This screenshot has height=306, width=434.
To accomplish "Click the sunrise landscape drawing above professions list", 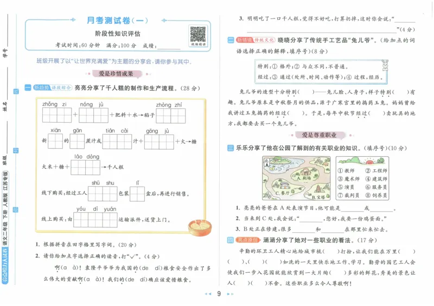I will tap(362, 161).
